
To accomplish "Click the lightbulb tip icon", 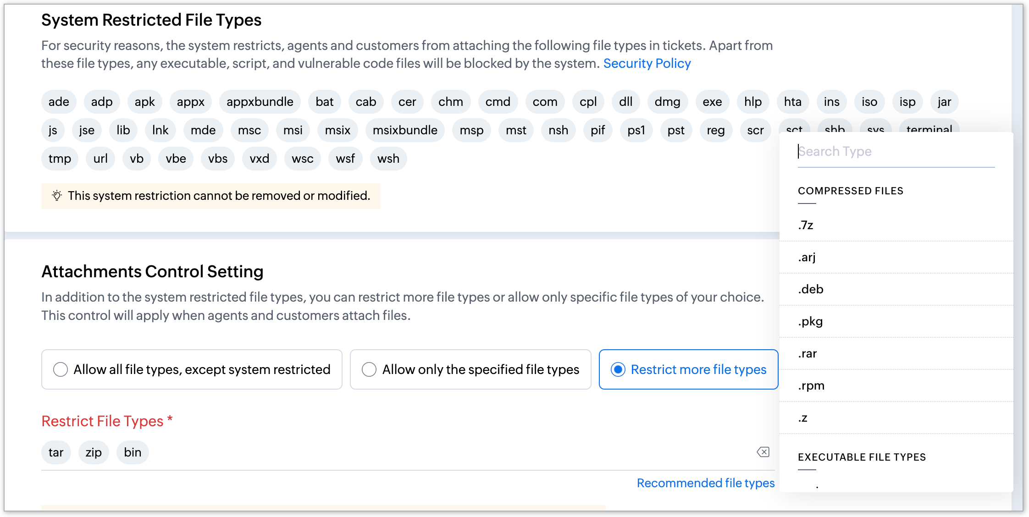I will [x=57, y=196].
